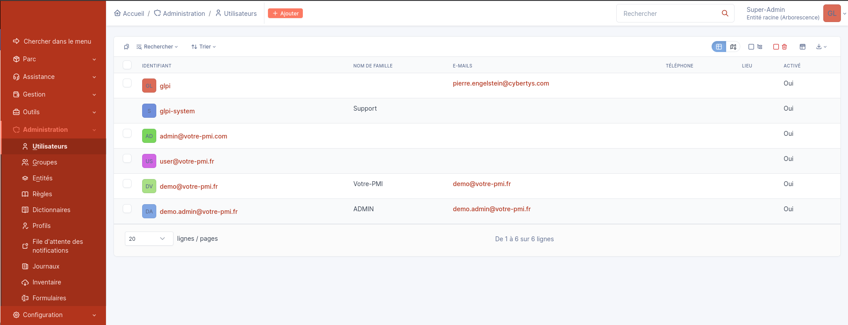The width and height of the screenshot is (848, 325).
Task: Click the GL avatar of user glpi
Action: tap(149, 86)
